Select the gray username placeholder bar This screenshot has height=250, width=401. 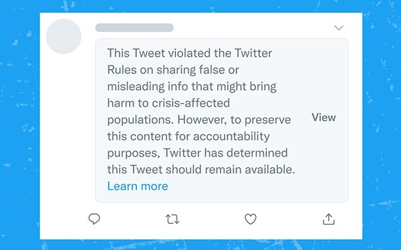134,27
